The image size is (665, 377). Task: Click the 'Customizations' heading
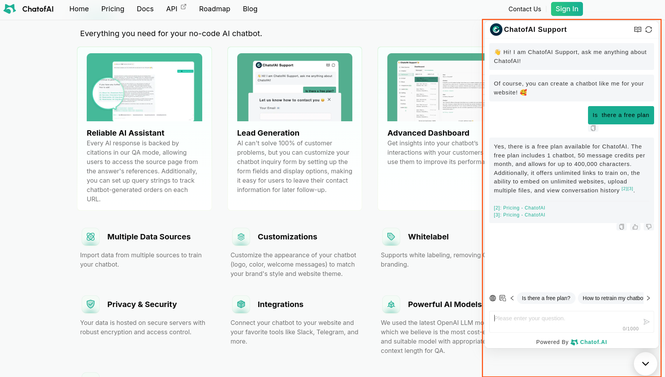(x=287, y=237)
